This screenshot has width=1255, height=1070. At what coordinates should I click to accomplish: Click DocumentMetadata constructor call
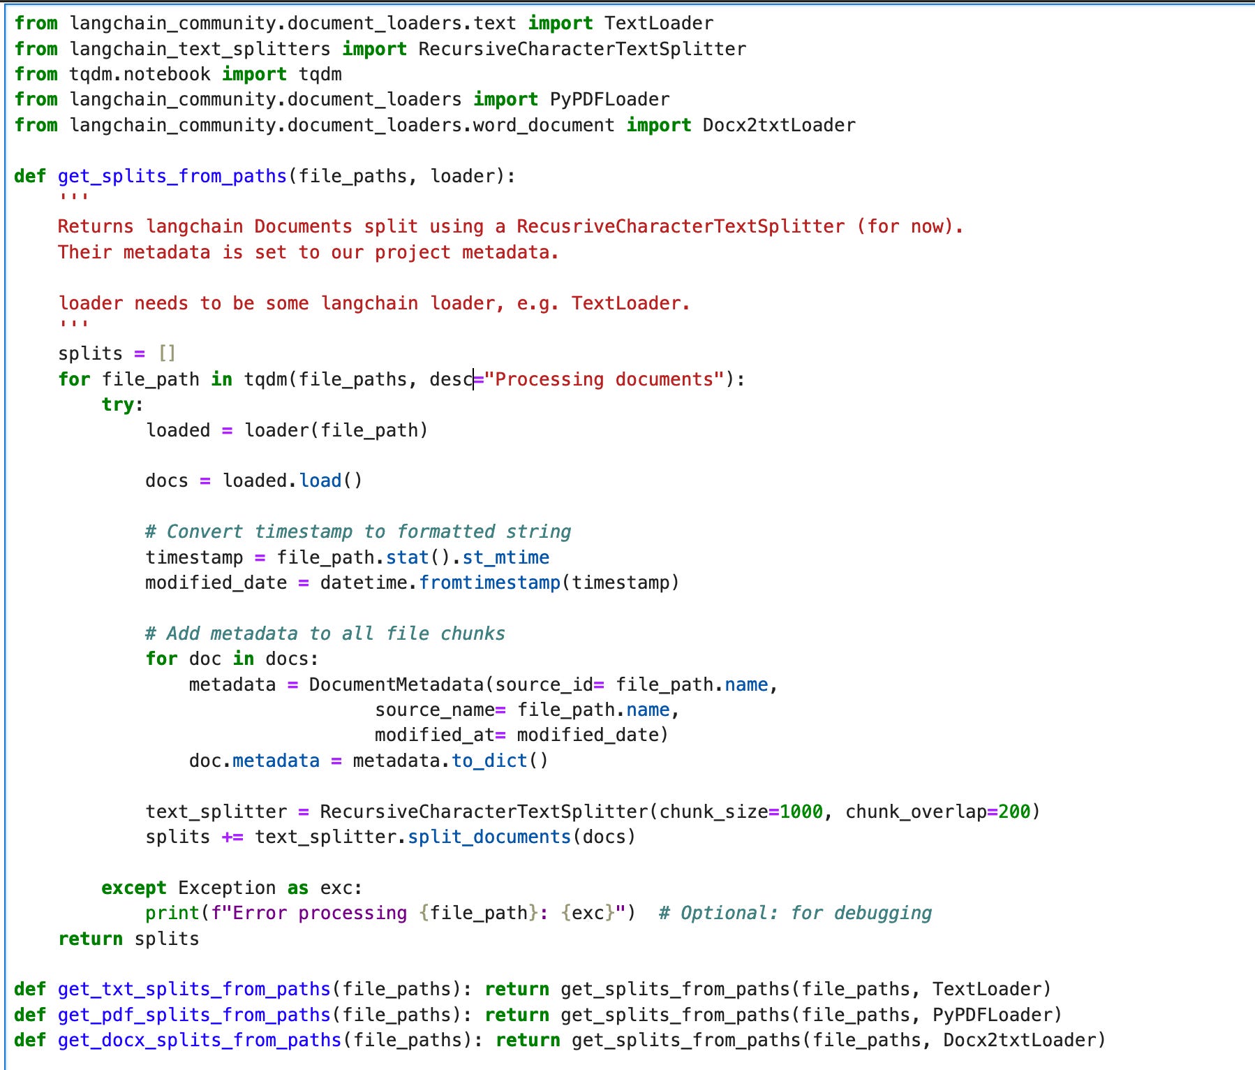click(x=396, y=684)
